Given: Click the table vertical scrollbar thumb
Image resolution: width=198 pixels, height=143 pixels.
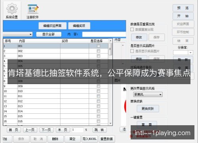Looking at the screenshot, I should (x=110, y=49).
